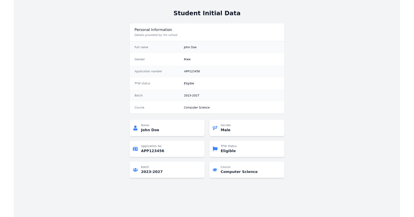This screenshot has height=217, width=414.
Task: Click the graduation cap icon beside Computer Science
Action: pyautogui.click(x=215, y=169)
